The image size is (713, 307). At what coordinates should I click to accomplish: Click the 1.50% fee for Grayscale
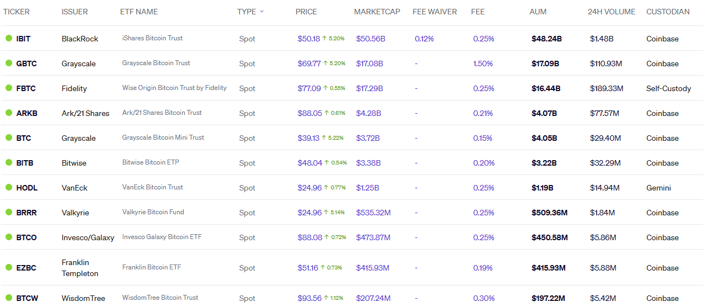[x=483, y=63]
